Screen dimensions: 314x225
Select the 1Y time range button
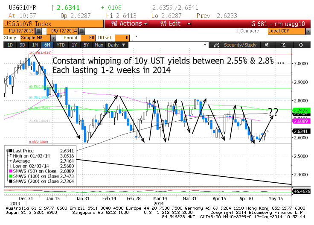coord(74,45)
